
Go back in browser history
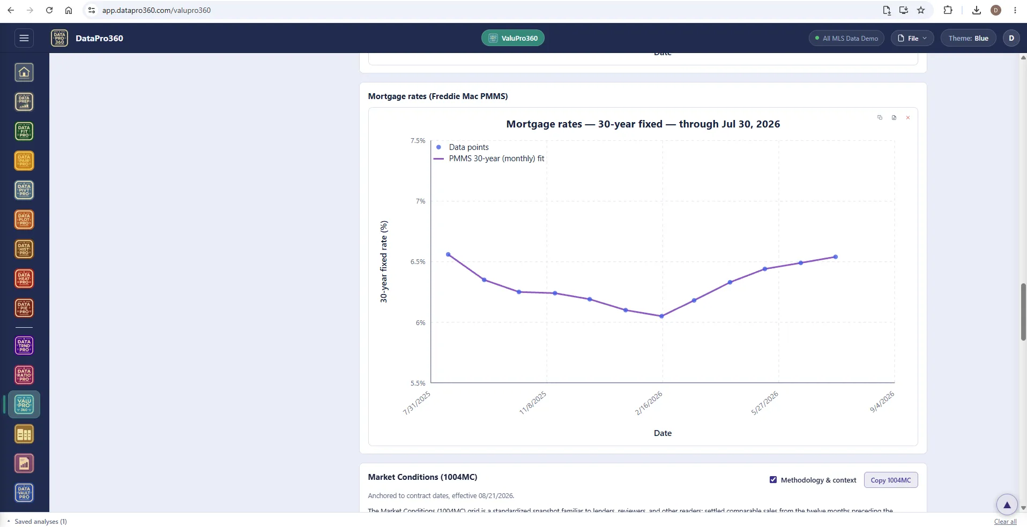(x=11, y=10)
